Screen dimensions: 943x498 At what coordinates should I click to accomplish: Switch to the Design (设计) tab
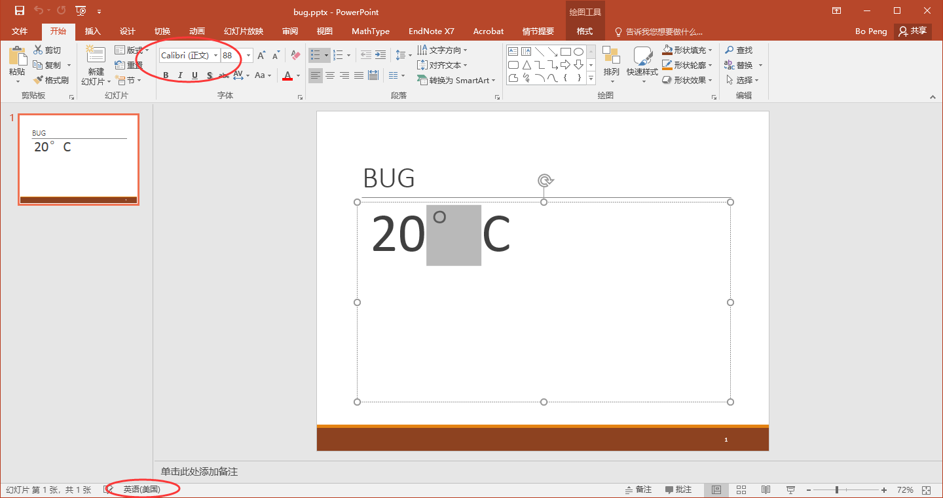pos(128,31)
